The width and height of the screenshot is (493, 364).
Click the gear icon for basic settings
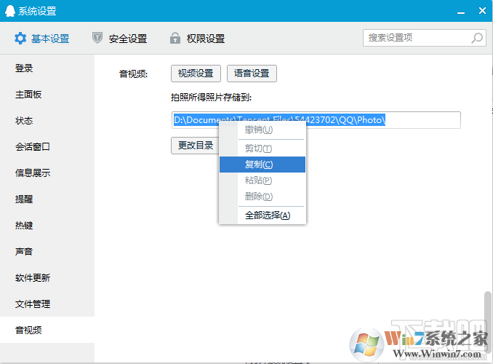pyautogui.click(x=20, y=39)
